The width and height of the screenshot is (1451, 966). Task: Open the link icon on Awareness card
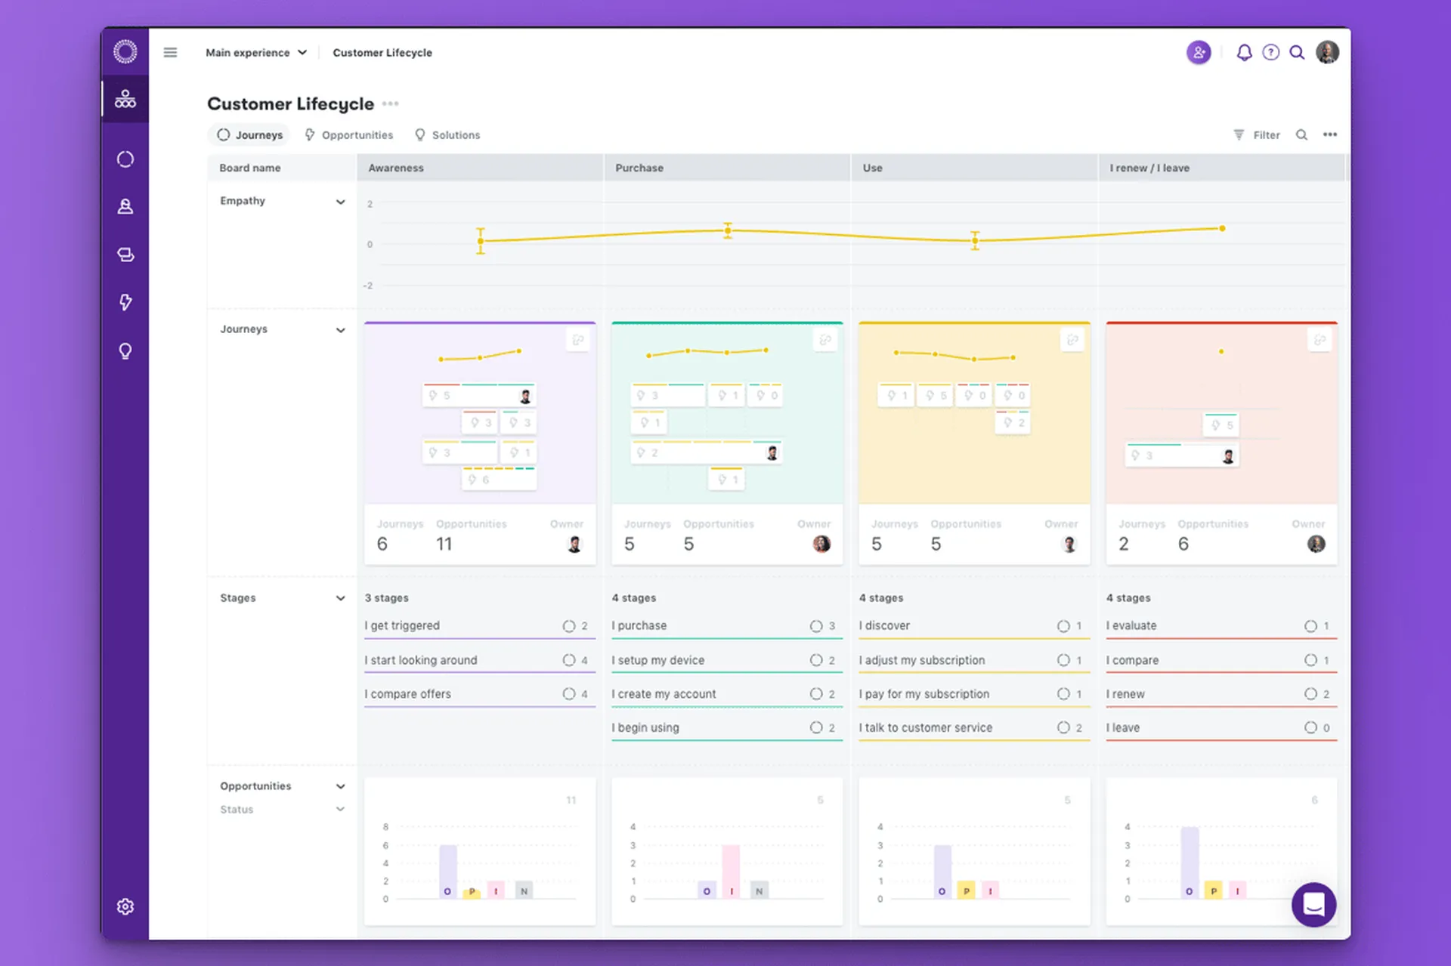click(x=577, y=340)
